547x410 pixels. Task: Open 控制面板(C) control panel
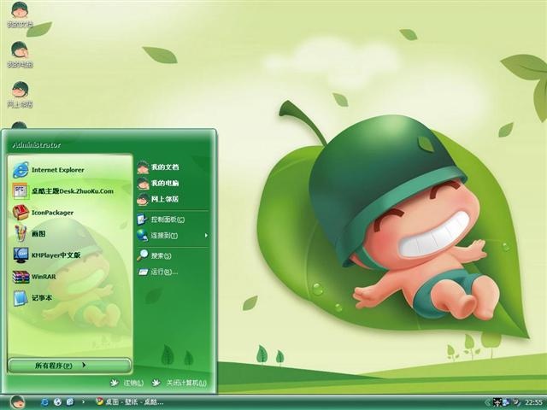(x=174, y=220)
